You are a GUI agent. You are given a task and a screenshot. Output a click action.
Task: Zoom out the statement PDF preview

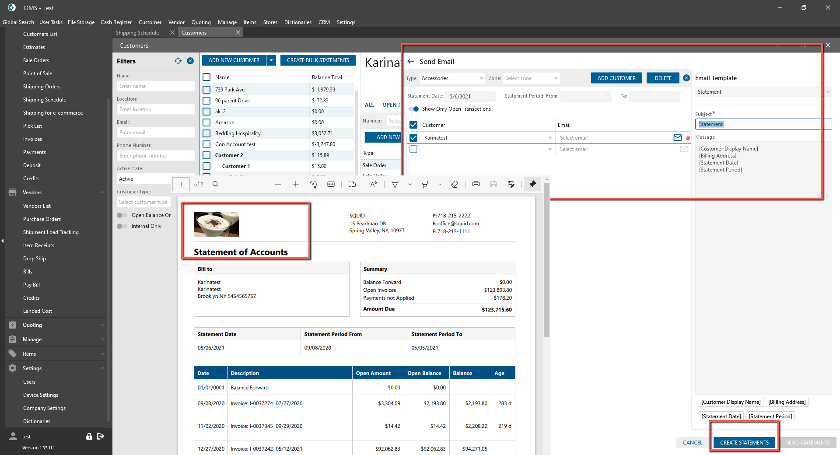coord(278,184)
